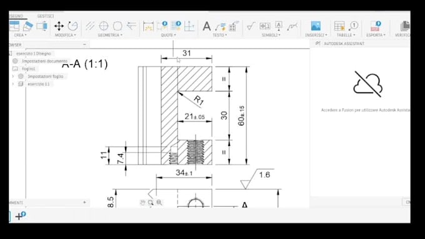Select the Section View tool
Viewport: 425px width, 239px height.
point(42,26)
